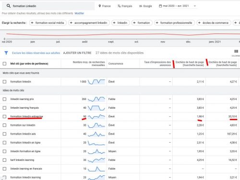Click the 27 idées de mots clés disponibles text
Viewport: 240px width, 180px height.
click(120, 53)
